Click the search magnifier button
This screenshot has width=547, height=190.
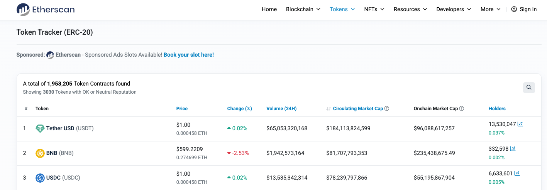coord(529,87)
